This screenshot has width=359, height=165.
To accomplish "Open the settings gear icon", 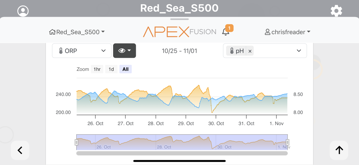I will pyautogui.click(x=336, y=11).
